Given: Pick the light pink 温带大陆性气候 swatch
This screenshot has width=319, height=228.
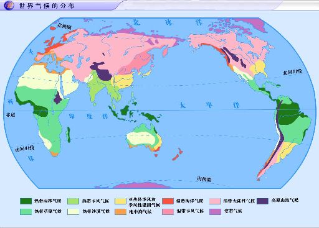Looking at the screenshot, I should [215, 201].
